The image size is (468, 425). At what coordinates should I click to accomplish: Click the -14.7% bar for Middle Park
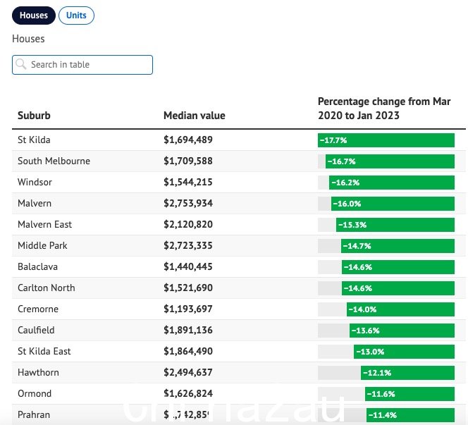pyautogui.click(x=398, y=246)
